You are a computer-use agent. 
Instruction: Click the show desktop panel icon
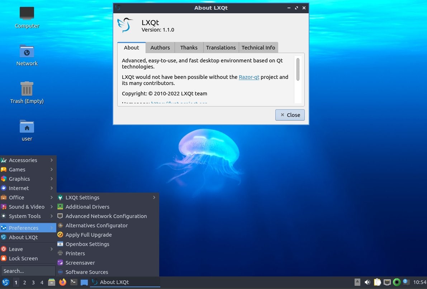(x=84, y=283)
